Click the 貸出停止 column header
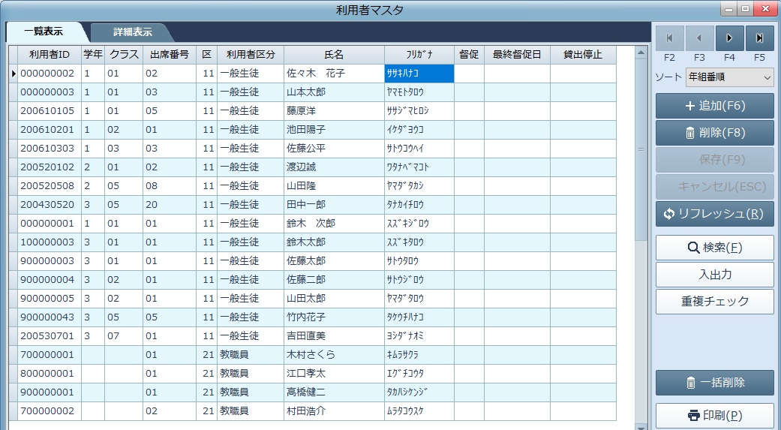The image size is (781, 430). click(583, 55)
